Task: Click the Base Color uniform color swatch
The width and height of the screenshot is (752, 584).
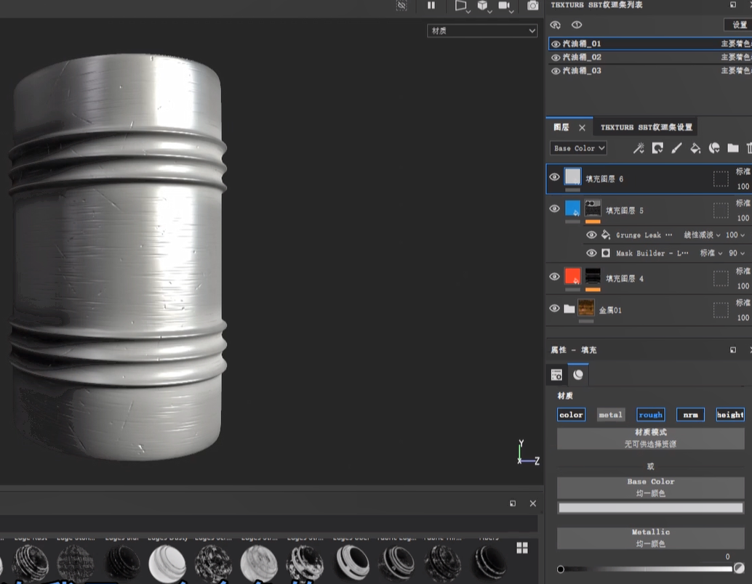Action: pos(650,508)
